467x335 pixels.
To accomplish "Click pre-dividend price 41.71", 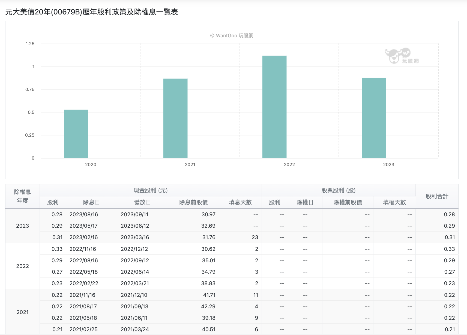I will pyautogui.click(x=209, y=295).
